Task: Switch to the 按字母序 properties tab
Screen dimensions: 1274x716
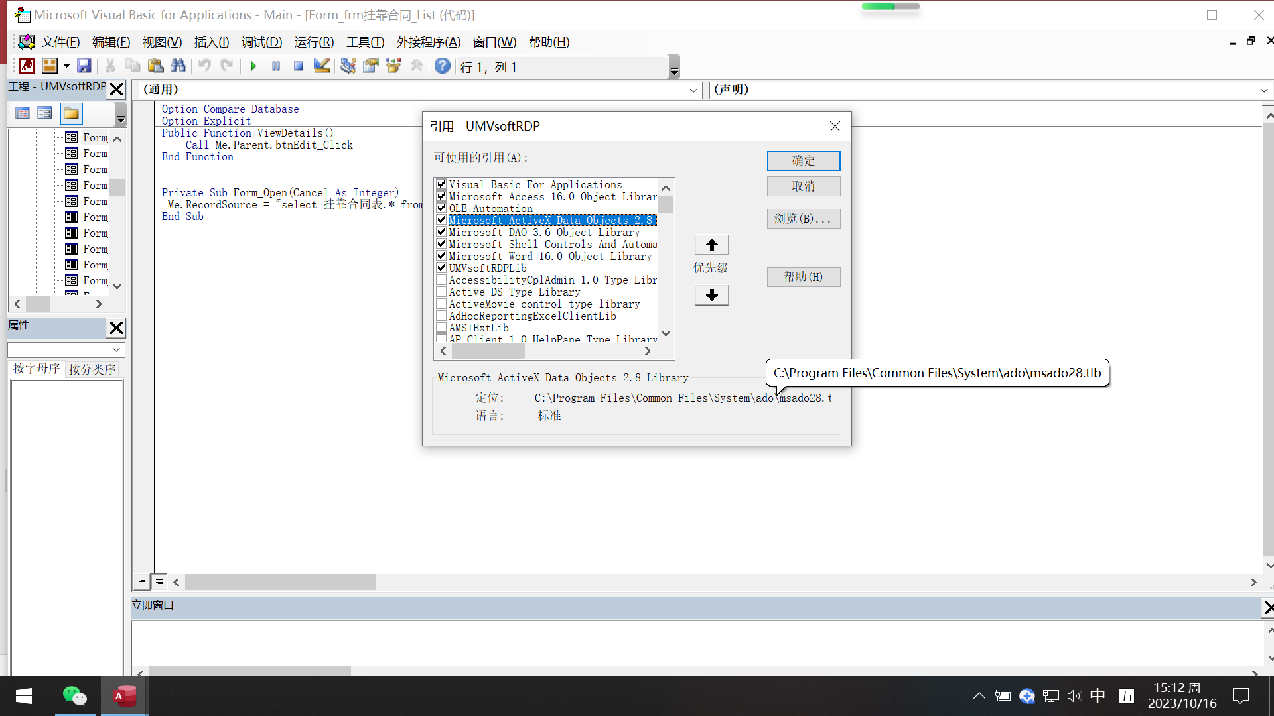Action: (x=36, y=369)
